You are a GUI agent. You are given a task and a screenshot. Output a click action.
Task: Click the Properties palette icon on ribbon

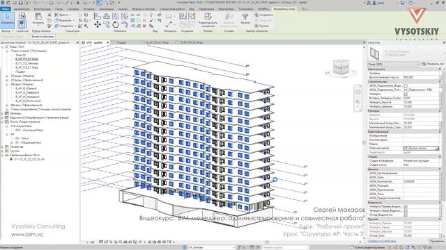22,24
